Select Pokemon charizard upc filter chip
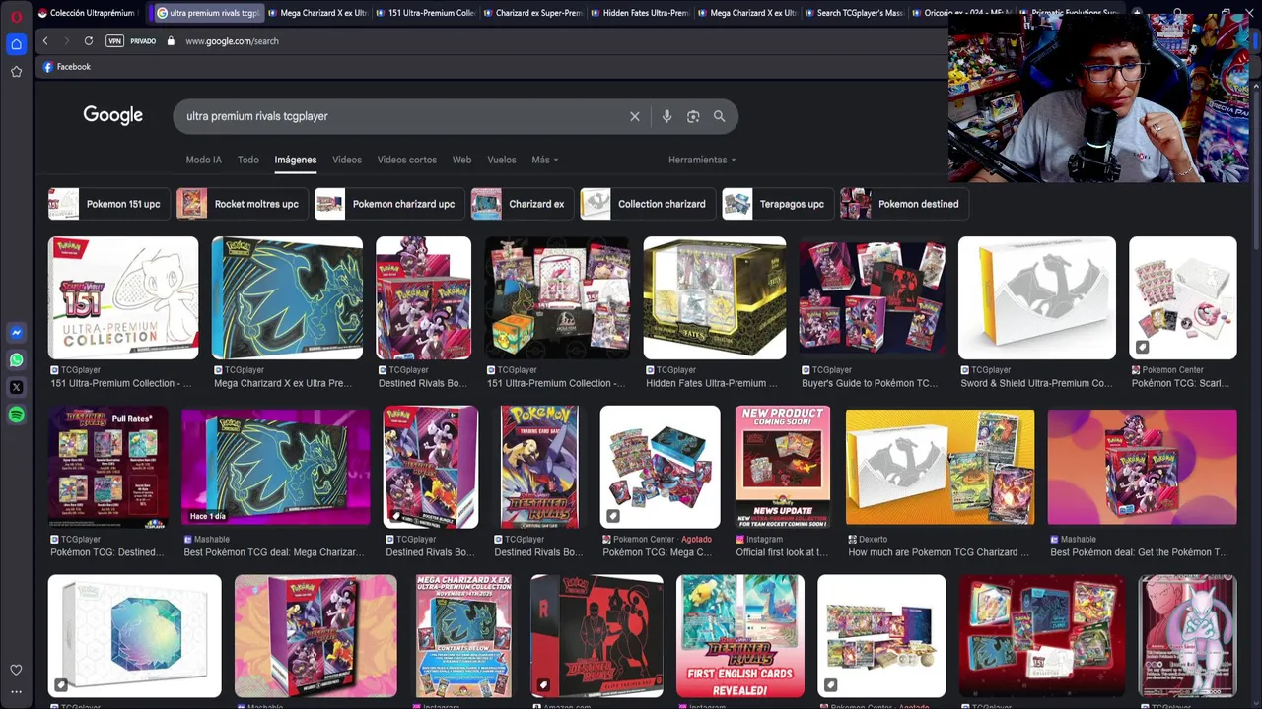1262x709 pixels. click(389, 204)
